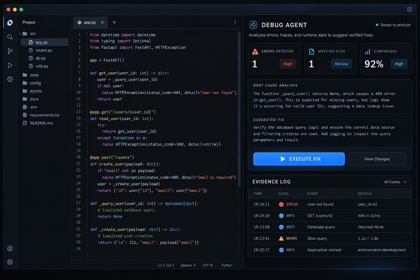Click the Affected Files document icon
The image size is (420, 280).
click(x=311, y=51)
